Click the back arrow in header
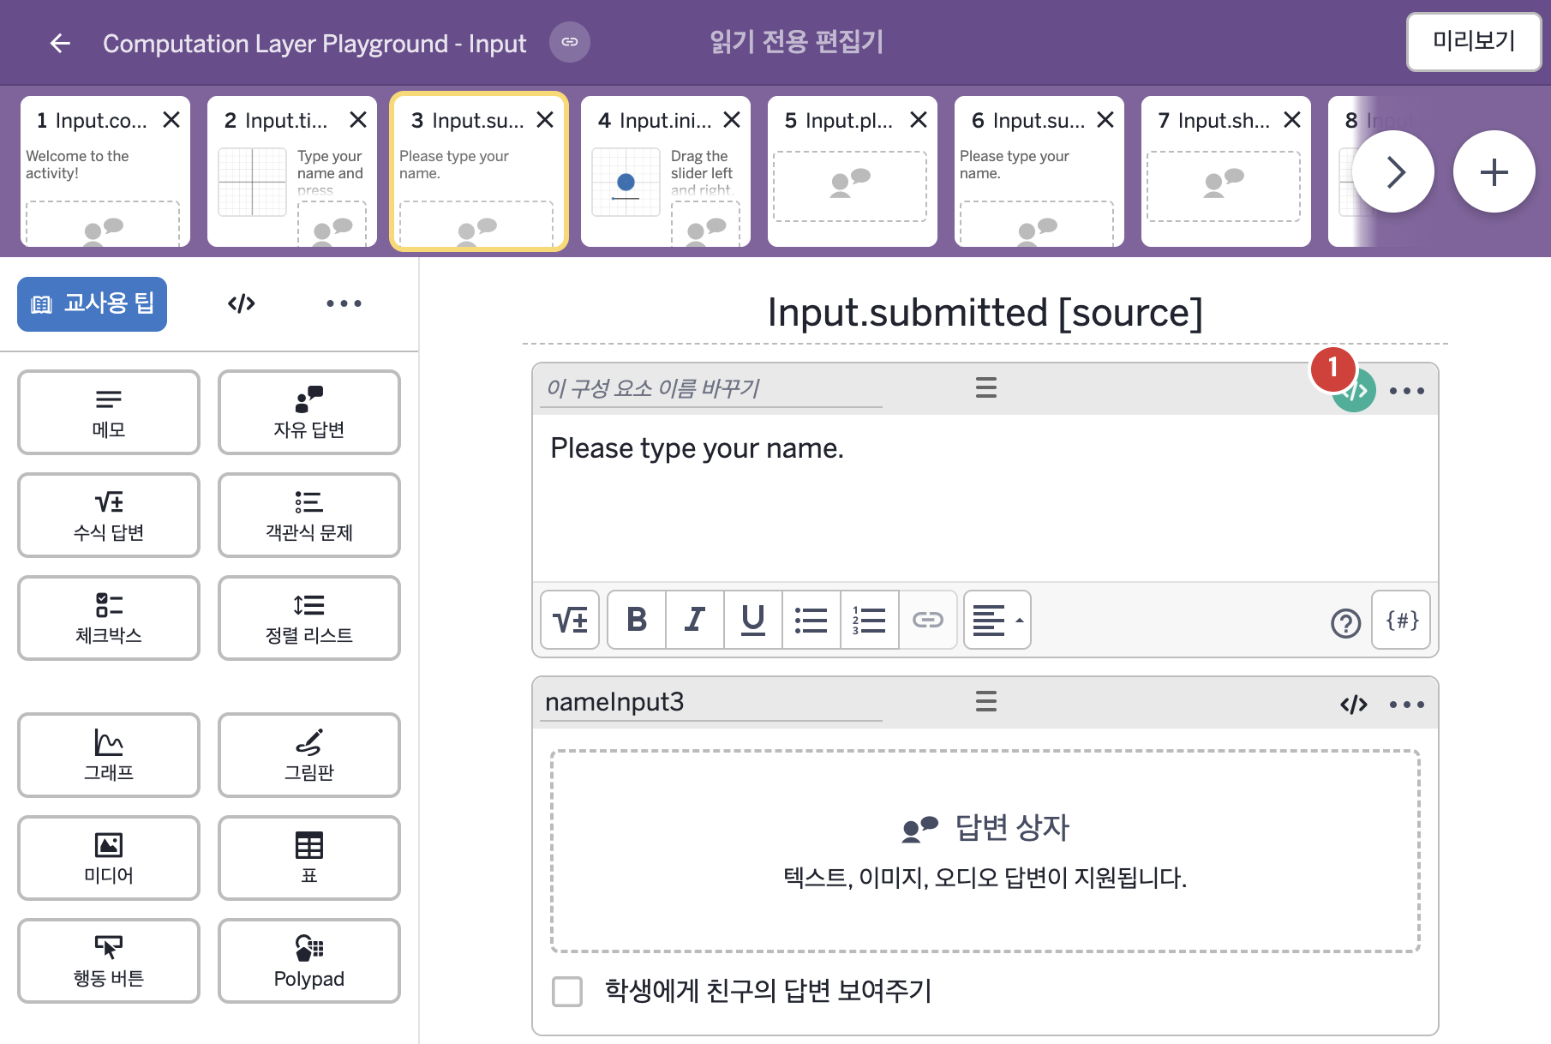 (x=60, y=43)
